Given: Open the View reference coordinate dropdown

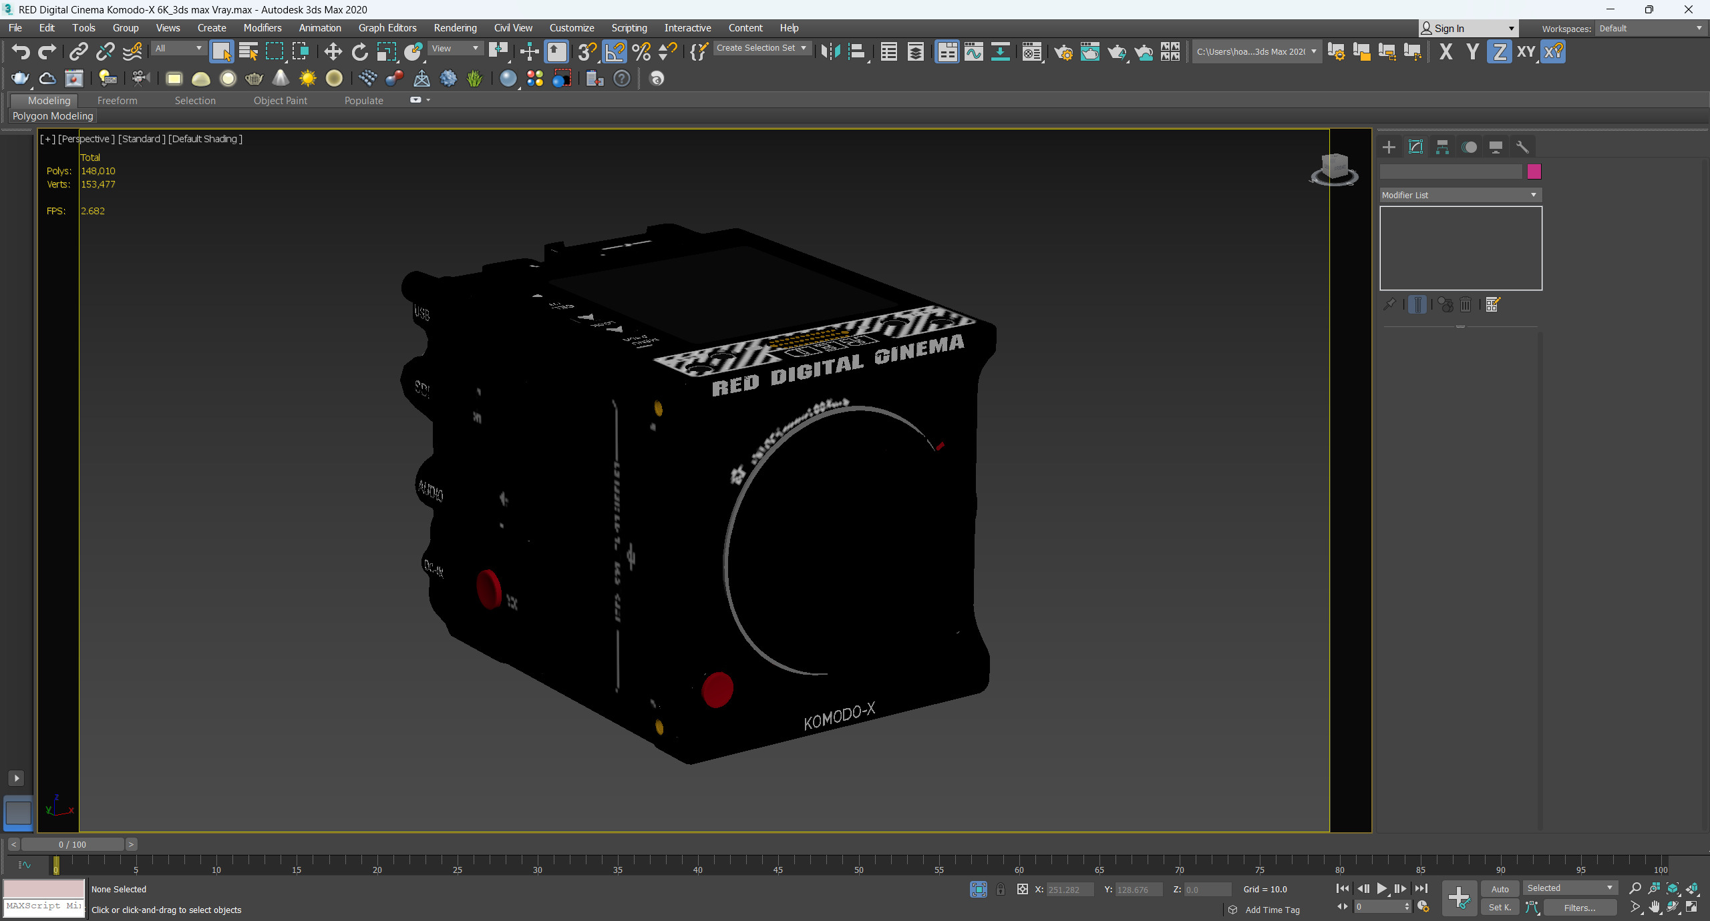Looking at the screenshot, I should [455, 48].
